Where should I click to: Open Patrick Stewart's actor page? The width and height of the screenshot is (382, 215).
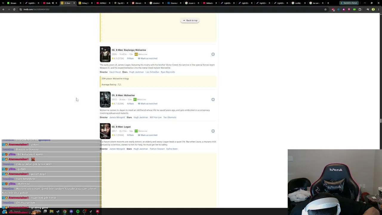click(157, 149)
